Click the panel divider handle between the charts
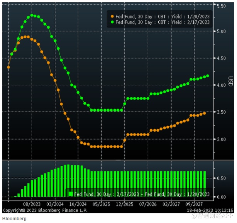 (118, 160)
